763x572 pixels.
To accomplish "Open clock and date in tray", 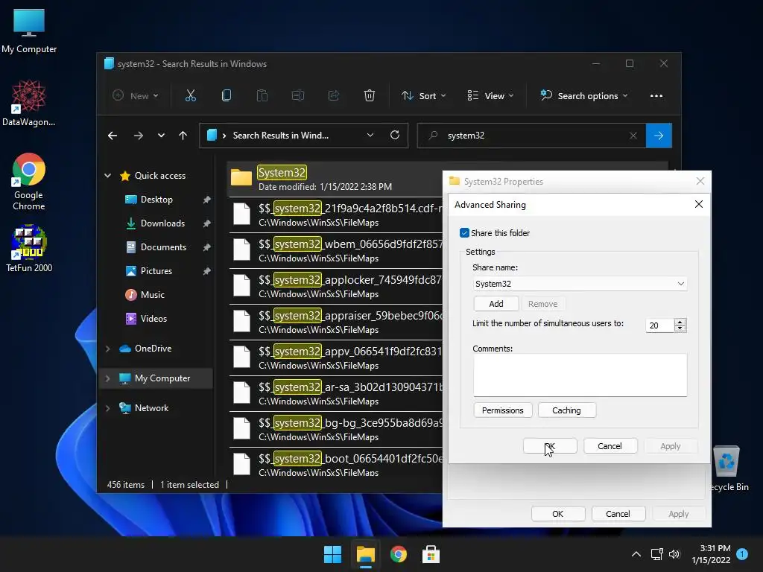I will coord(711,554).
